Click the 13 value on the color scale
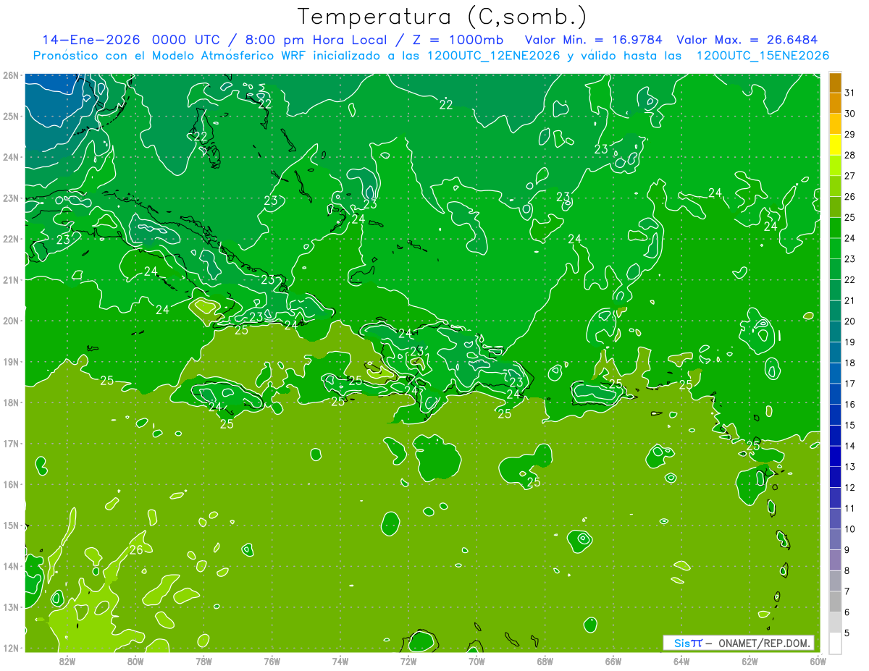 pos(849,467)
